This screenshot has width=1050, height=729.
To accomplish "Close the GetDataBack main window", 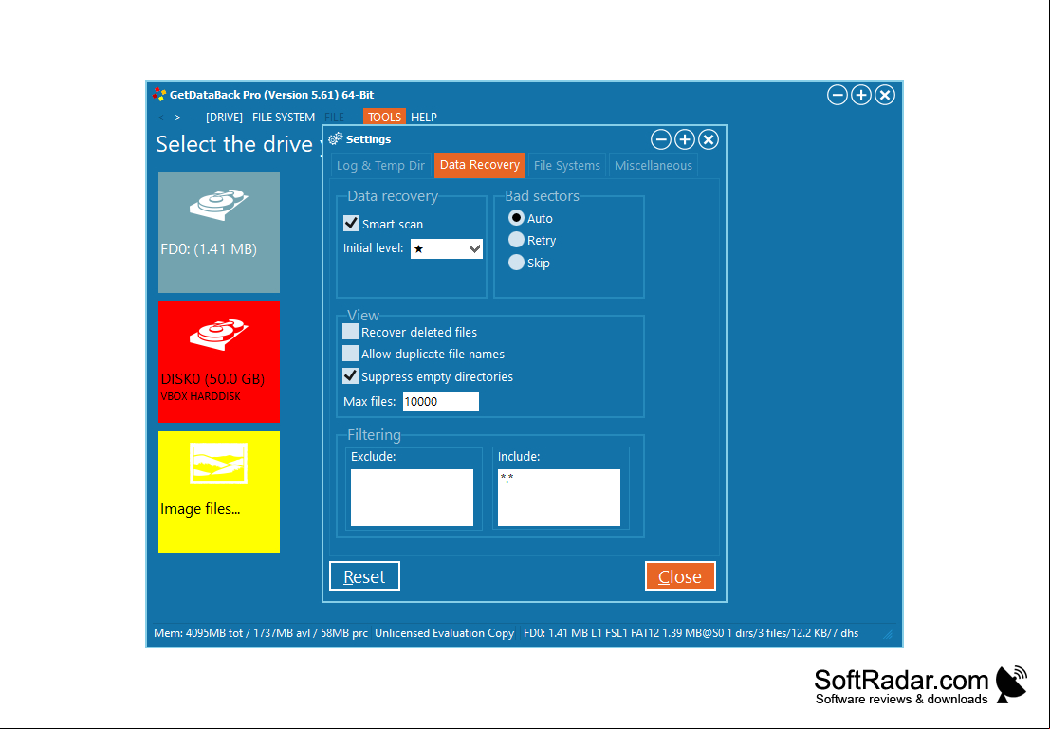I will [885, 95].
